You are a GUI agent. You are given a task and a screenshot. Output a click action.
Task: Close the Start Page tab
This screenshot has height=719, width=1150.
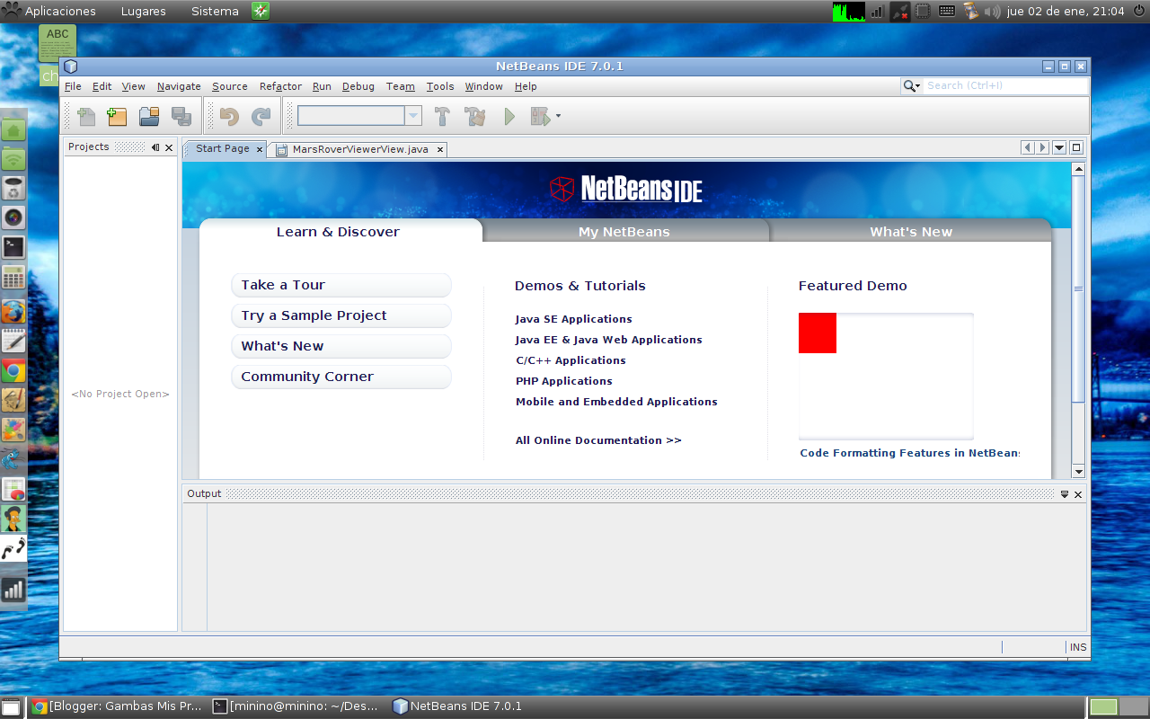click(260, 149)
